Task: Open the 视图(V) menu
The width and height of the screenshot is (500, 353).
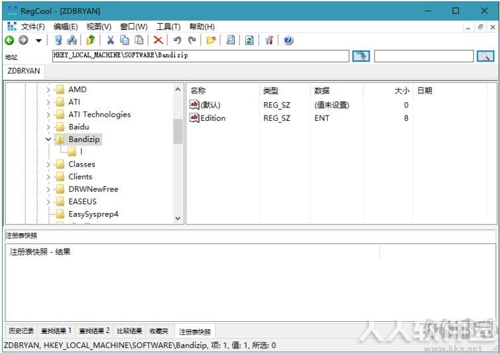Action: [99, 27]
